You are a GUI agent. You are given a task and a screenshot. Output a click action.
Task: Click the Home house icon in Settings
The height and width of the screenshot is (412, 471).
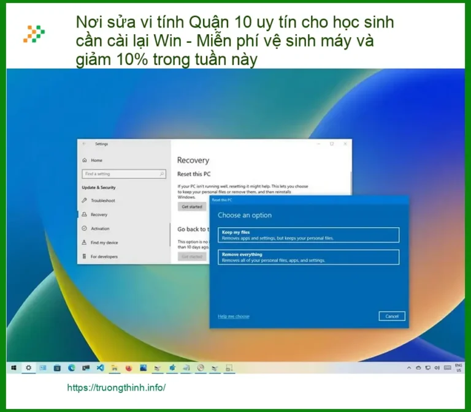point(85,160)
